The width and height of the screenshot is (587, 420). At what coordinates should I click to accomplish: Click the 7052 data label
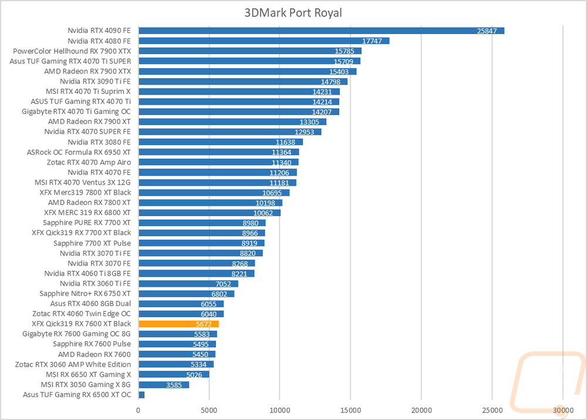tap(224, 284)
